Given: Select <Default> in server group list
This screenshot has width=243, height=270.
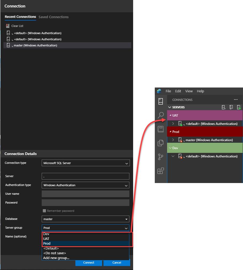Looking at the screenshot, I should coord(86,248).
